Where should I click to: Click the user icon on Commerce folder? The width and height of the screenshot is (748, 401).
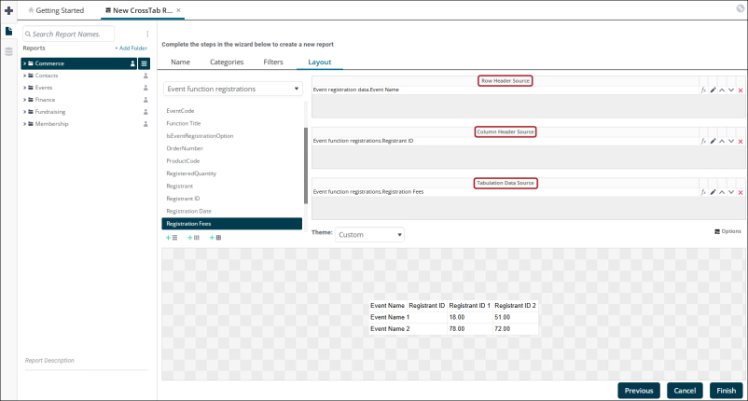pyautogui.click(x=133, y=63)
